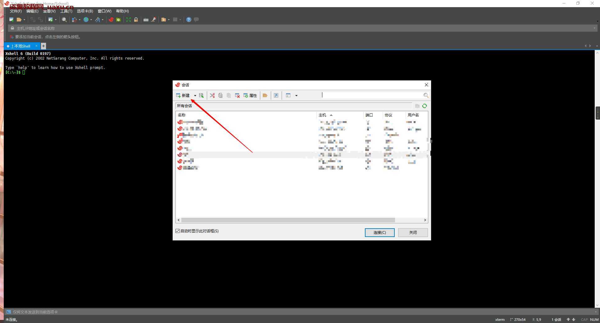Click the highlighter pen icon
Viewport: 600px width, 323px height.
pyautogui.click(x=153, y=20)
